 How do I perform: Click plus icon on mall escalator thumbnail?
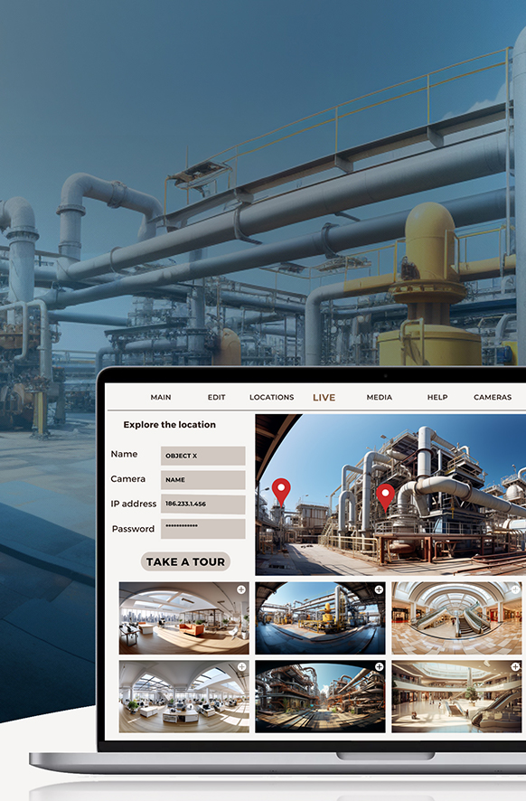pyautogui.click(x=516, y=589)
